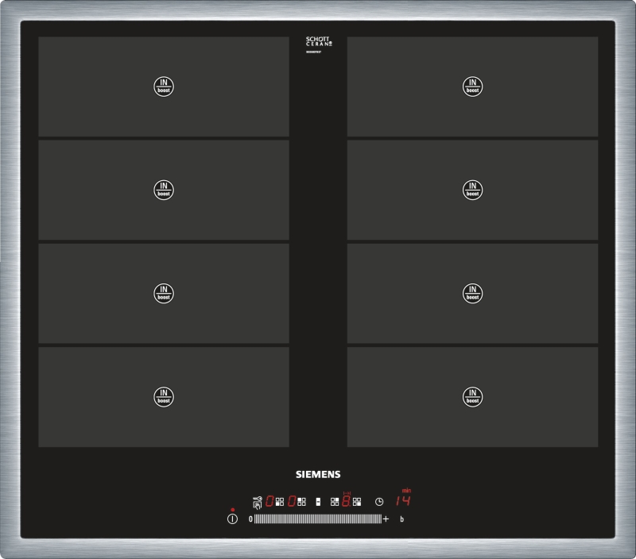Select the front-right zone icon (bottom-right square filled)

357,502
